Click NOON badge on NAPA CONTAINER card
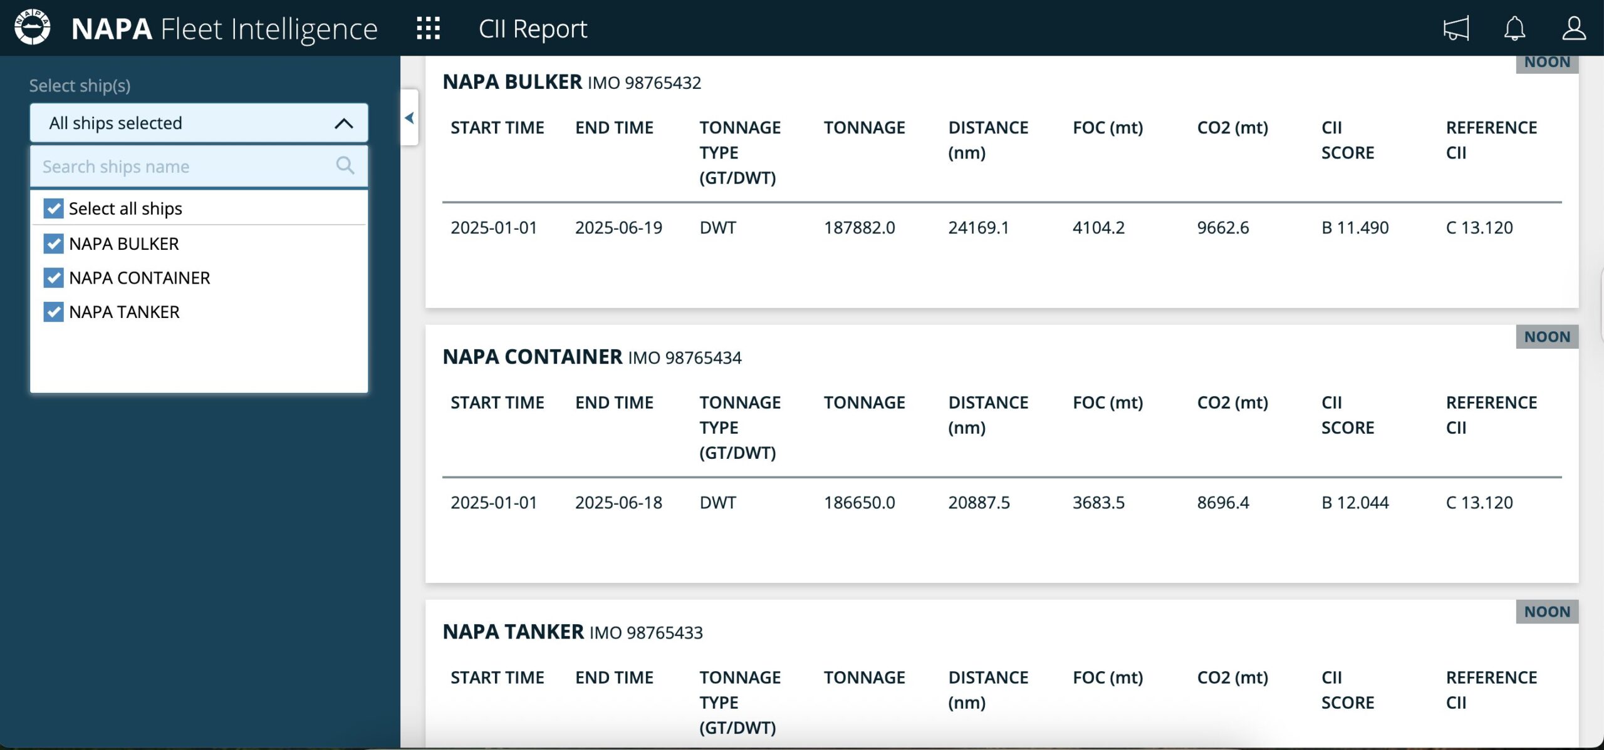This screenshot has height=750, width=1604. [x=1547, y=337]
